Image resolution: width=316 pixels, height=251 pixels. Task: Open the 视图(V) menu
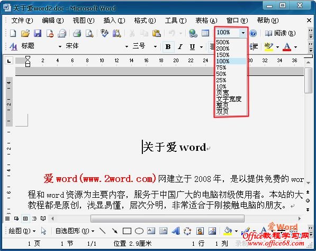84,21
